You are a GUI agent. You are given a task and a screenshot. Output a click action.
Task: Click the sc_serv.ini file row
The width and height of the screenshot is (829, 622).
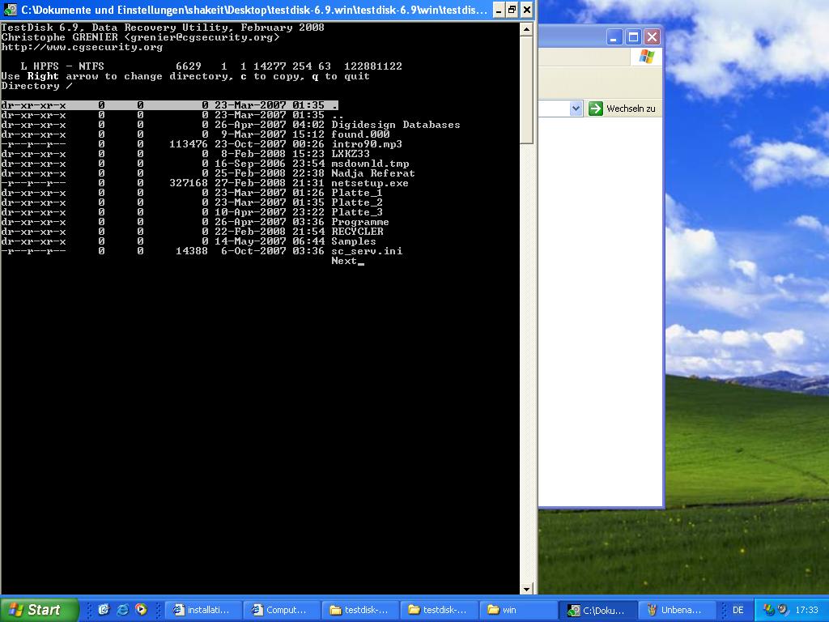pyautogui.click(x=202, y=251)
